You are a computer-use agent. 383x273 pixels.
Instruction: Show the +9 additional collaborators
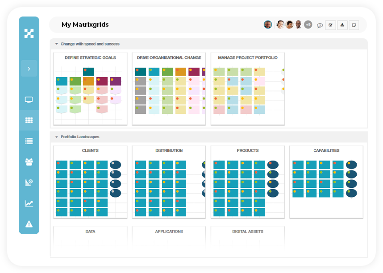tap(308, 25)
